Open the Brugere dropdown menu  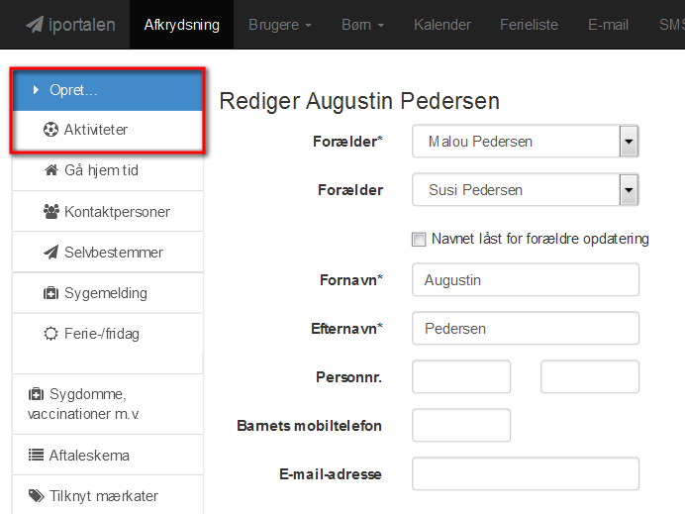click(x=279, y=25)
